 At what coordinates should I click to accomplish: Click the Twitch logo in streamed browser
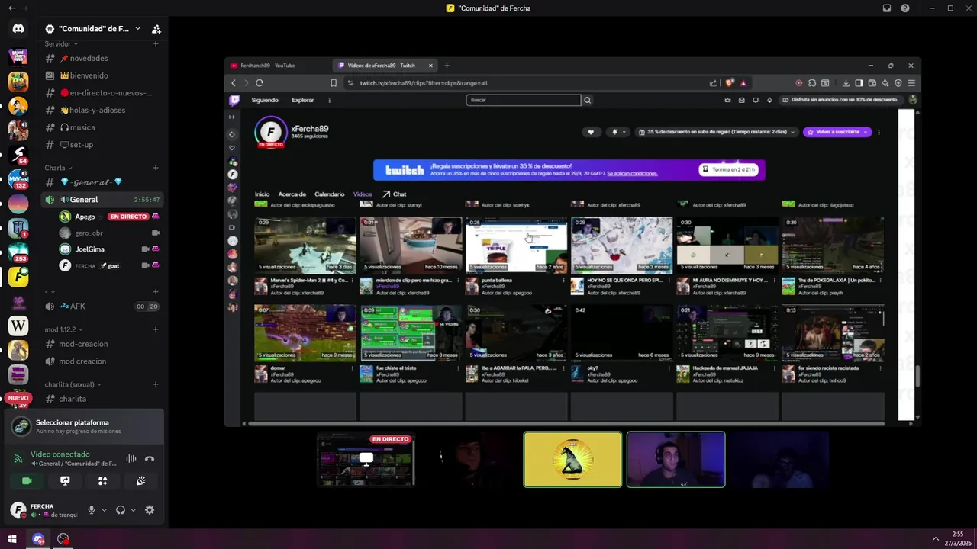(234, 100)
